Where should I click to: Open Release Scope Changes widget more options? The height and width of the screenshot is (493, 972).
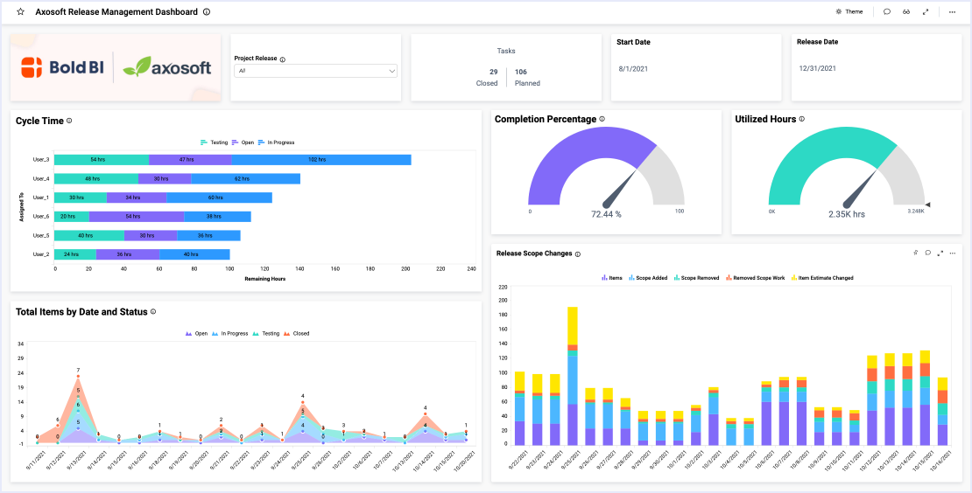tap(952, 253)
